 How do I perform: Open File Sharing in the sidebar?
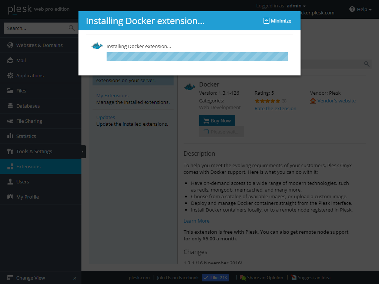[41, 121]
